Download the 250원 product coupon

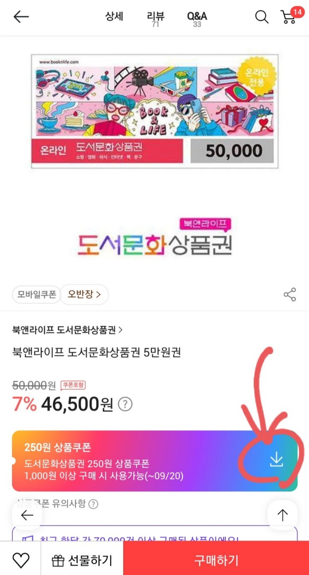pyautogui.click(x=276, y=460)
